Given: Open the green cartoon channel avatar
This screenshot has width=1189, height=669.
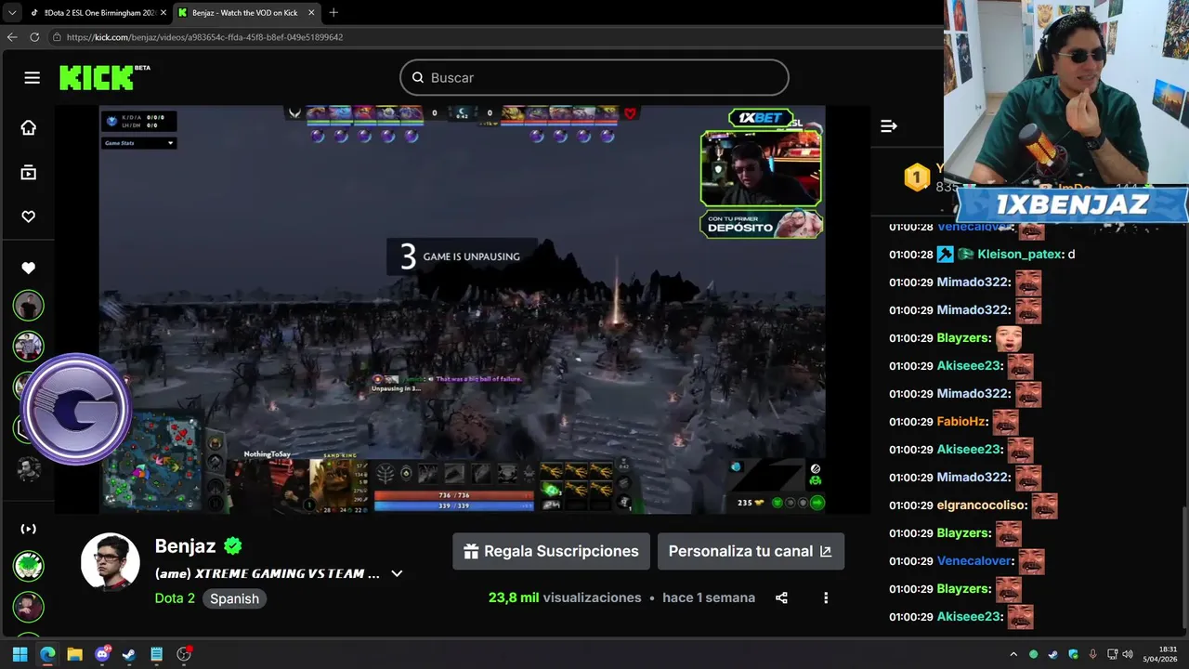Looking at the screenshot, I should tap(29, 566).
